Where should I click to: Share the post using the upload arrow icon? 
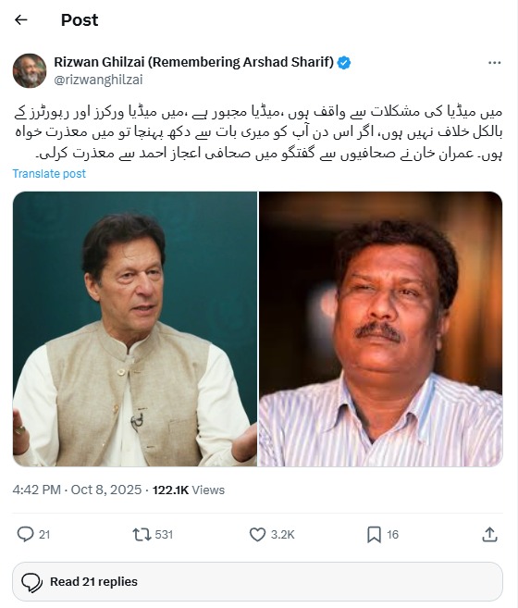(489, 534)
